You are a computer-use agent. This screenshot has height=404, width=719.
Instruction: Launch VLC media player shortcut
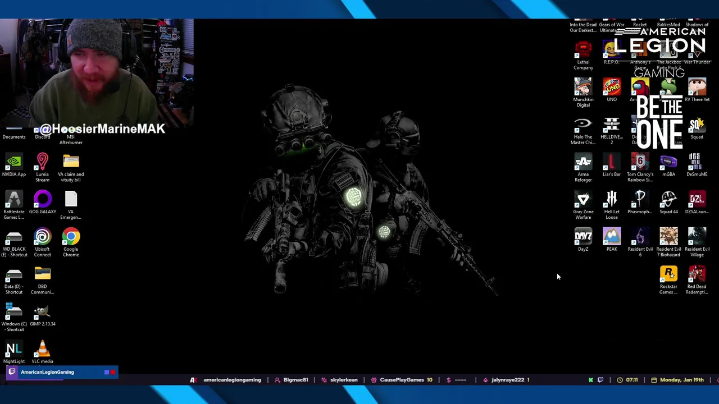pos(42,352)
